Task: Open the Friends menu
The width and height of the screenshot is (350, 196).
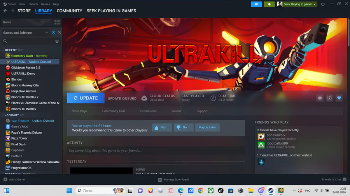Action: pos(33,4)
